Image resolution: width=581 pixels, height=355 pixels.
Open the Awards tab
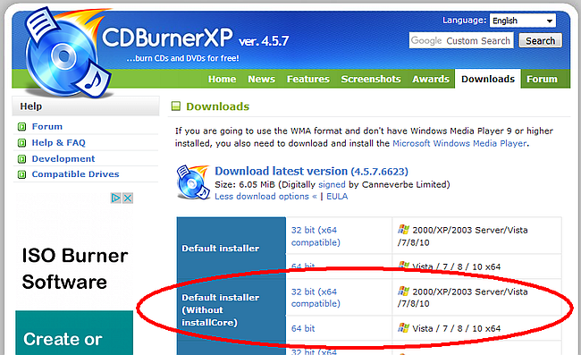431,79
